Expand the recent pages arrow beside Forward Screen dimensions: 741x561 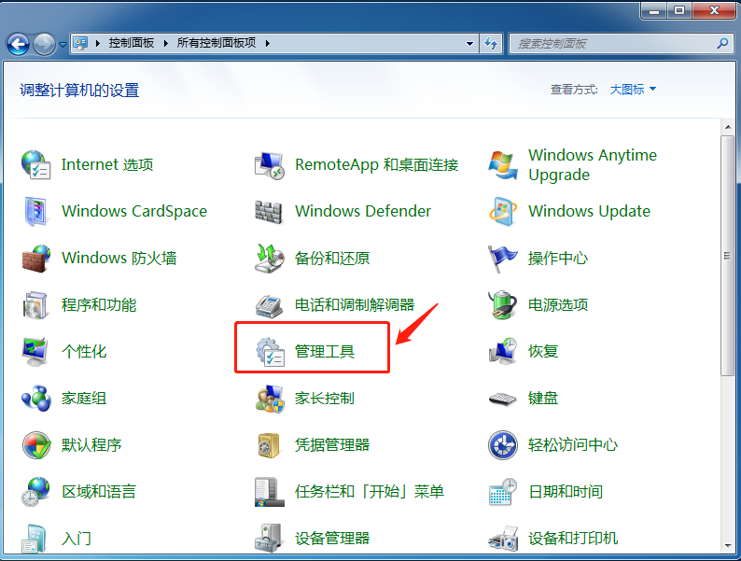[63, 44]
